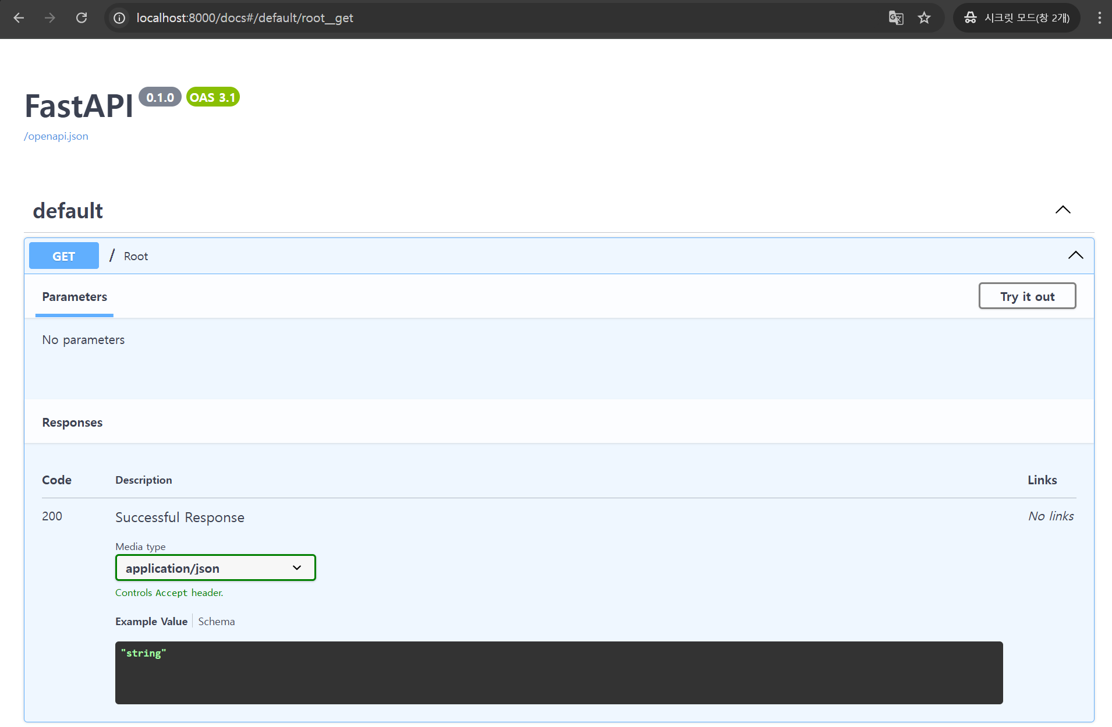Click the Media type label
Screen dimensions: 1112x727
pyautogui.click(x=140, y=547)
